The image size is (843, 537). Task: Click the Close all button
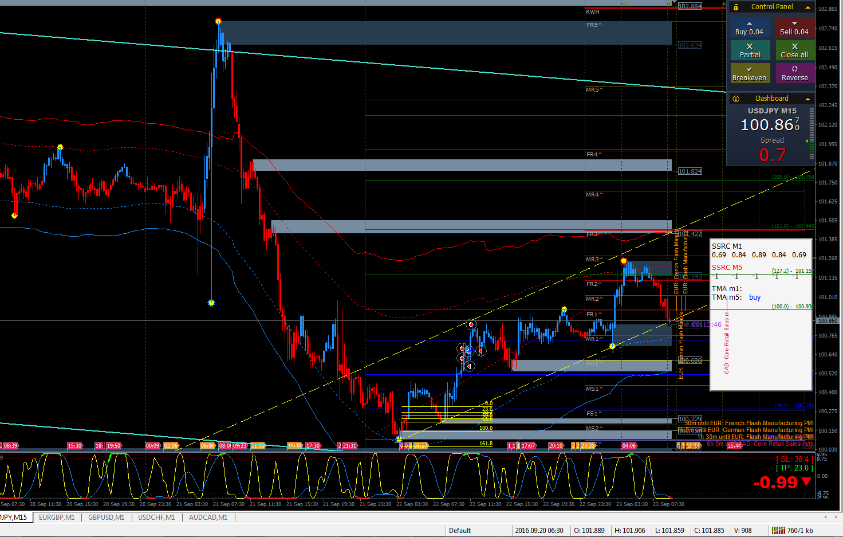coord(794,50)
